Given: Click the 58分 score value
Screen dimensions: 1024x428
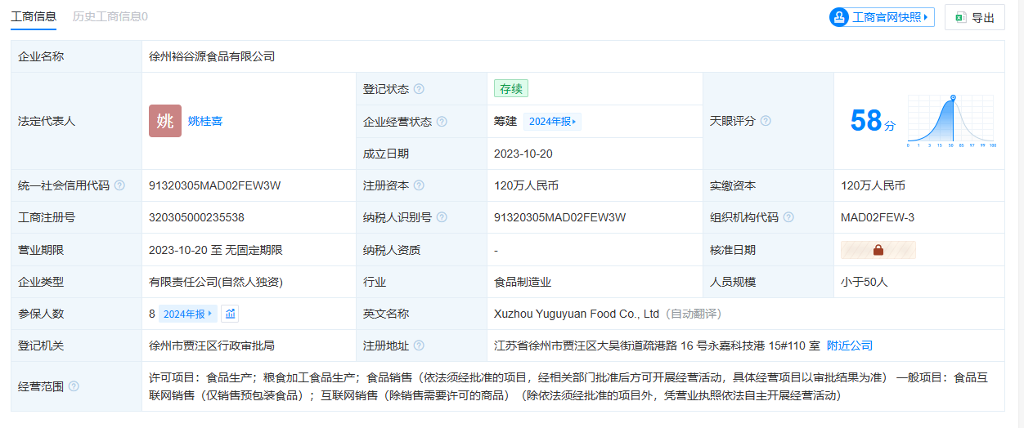Looking at the screenshot, I should [x=873, y=121].
